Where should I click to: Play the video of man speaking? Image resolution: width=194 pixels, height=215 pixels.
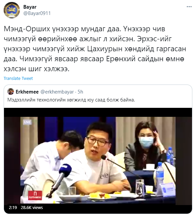pos(98,160)
